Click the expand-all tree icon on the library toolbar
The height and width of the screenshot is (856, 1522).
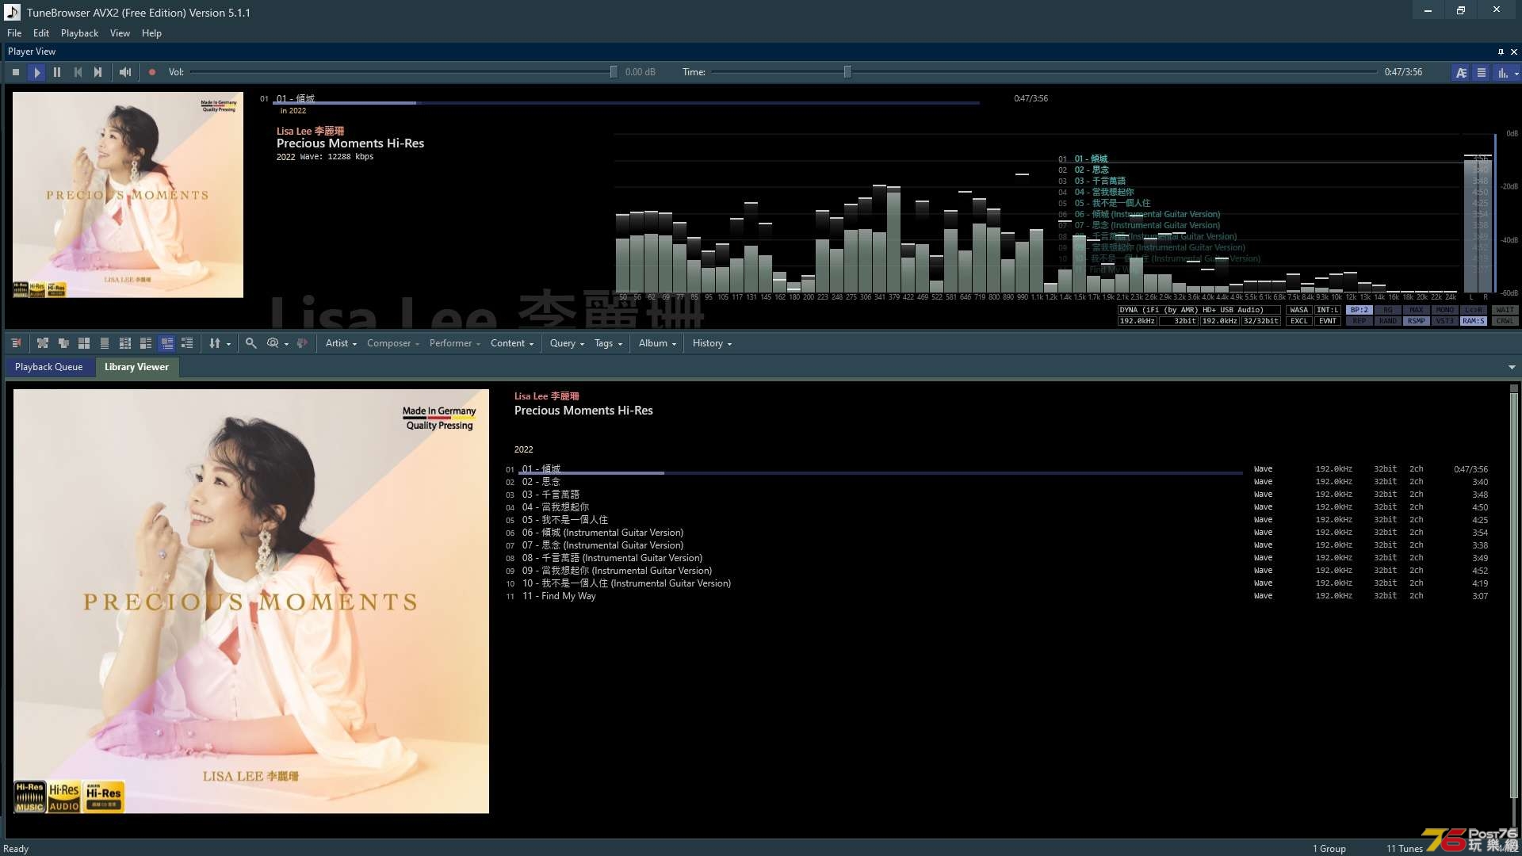[43, 343]
